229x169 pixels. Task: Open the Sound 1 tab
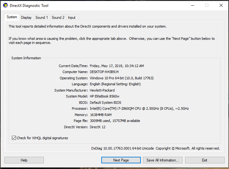coord(42,18)
